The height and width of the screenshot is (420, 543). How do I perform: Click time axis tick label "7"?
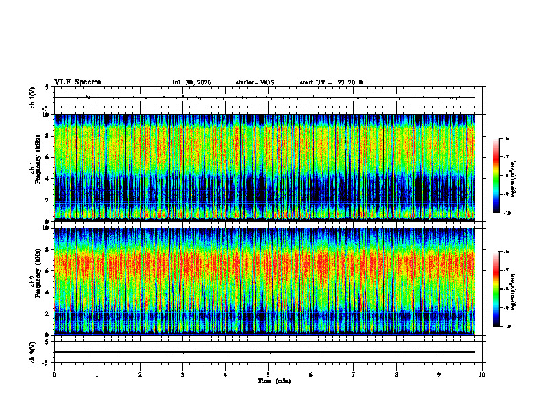[354, 375]
